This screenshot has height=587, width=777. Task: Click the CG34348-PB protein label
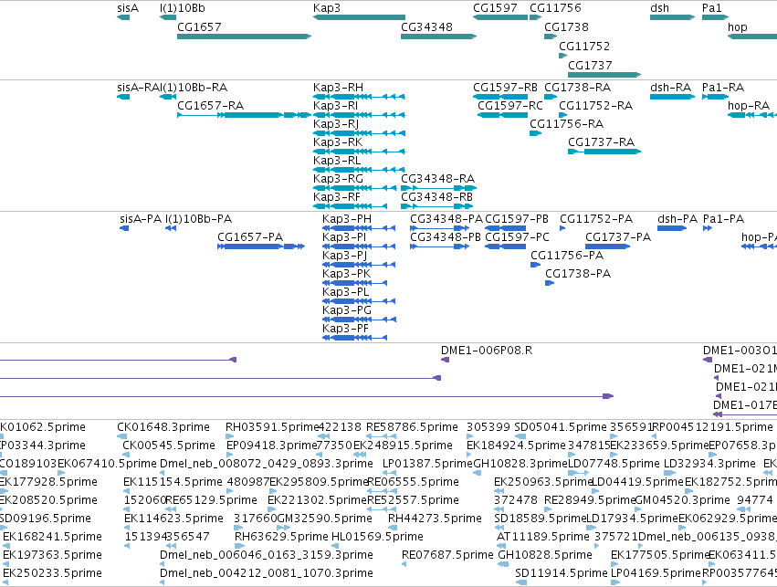446,237
